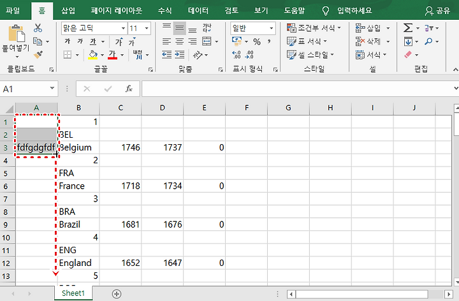The height and width of the screenshot is (301, 459).
Task: Click the cell borders icon
Action: [68, 55]
